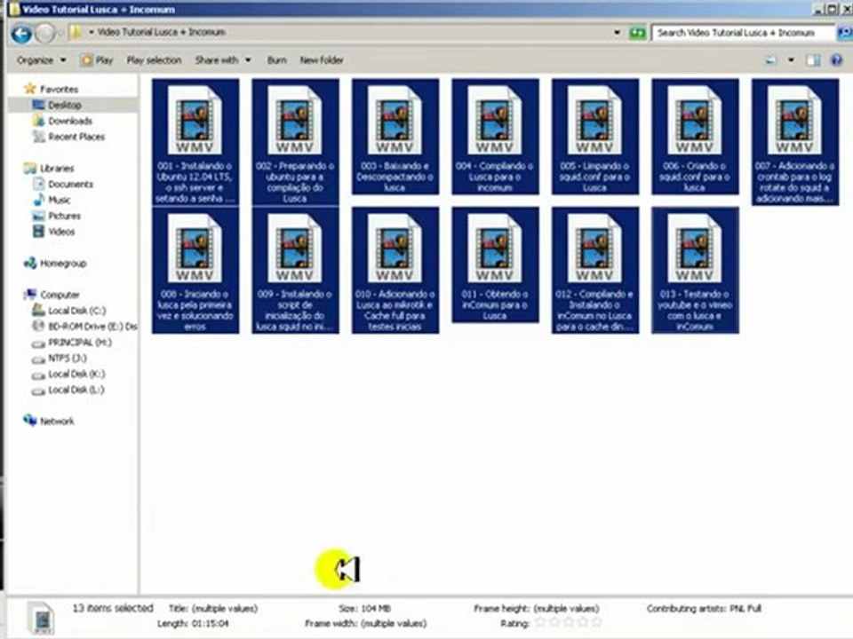
Task: Open the address bar history dropdown
Action: pos(617,33)
